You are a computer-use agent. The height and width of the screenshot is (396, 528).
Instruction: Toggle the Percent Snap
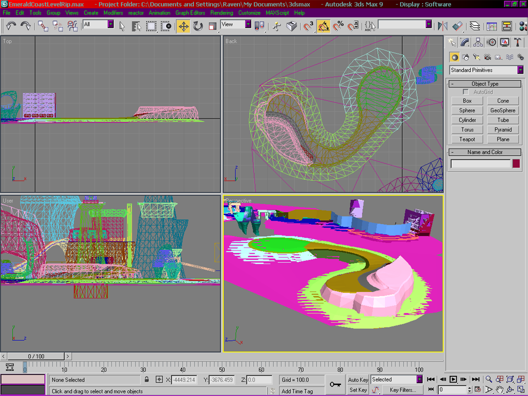(338, 26)
